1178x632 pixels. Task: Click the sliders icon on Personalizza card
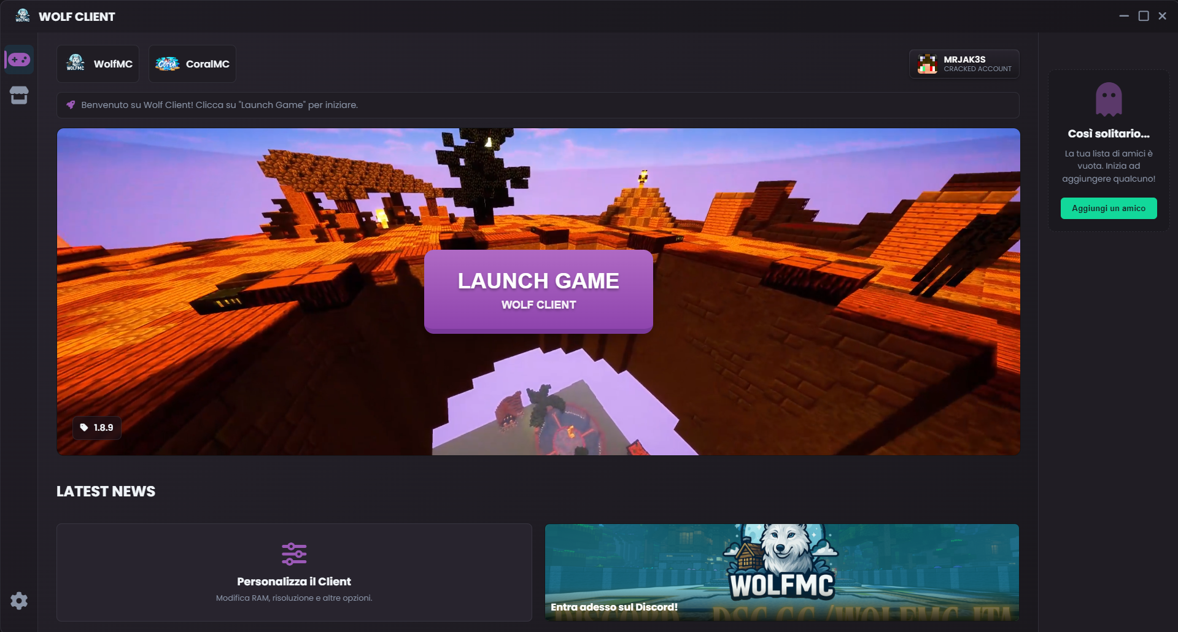[294, 554]
